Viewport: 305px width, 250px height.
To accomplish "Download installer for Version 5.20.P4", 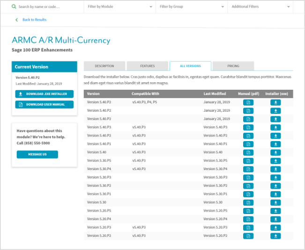I will (x=275, y=219).
